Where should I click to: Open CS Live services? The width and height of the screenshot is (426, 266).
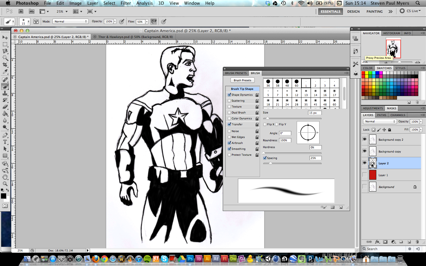[x=410, y=11]
